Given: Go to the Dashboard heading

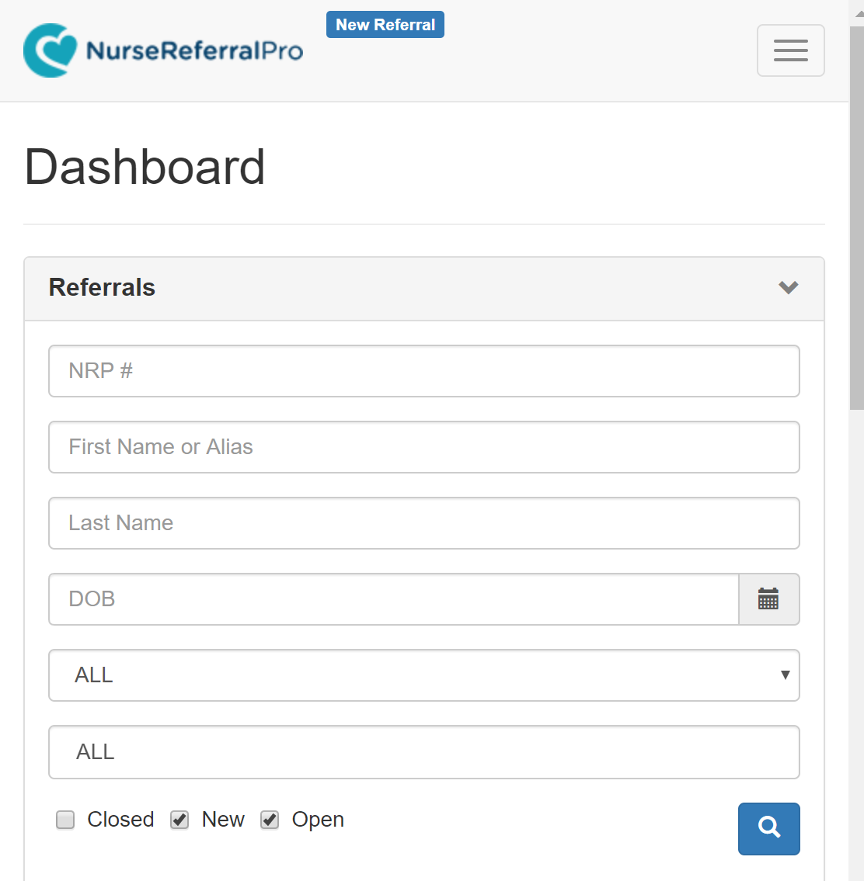Looking at the screenshot, I should (145, 167).
